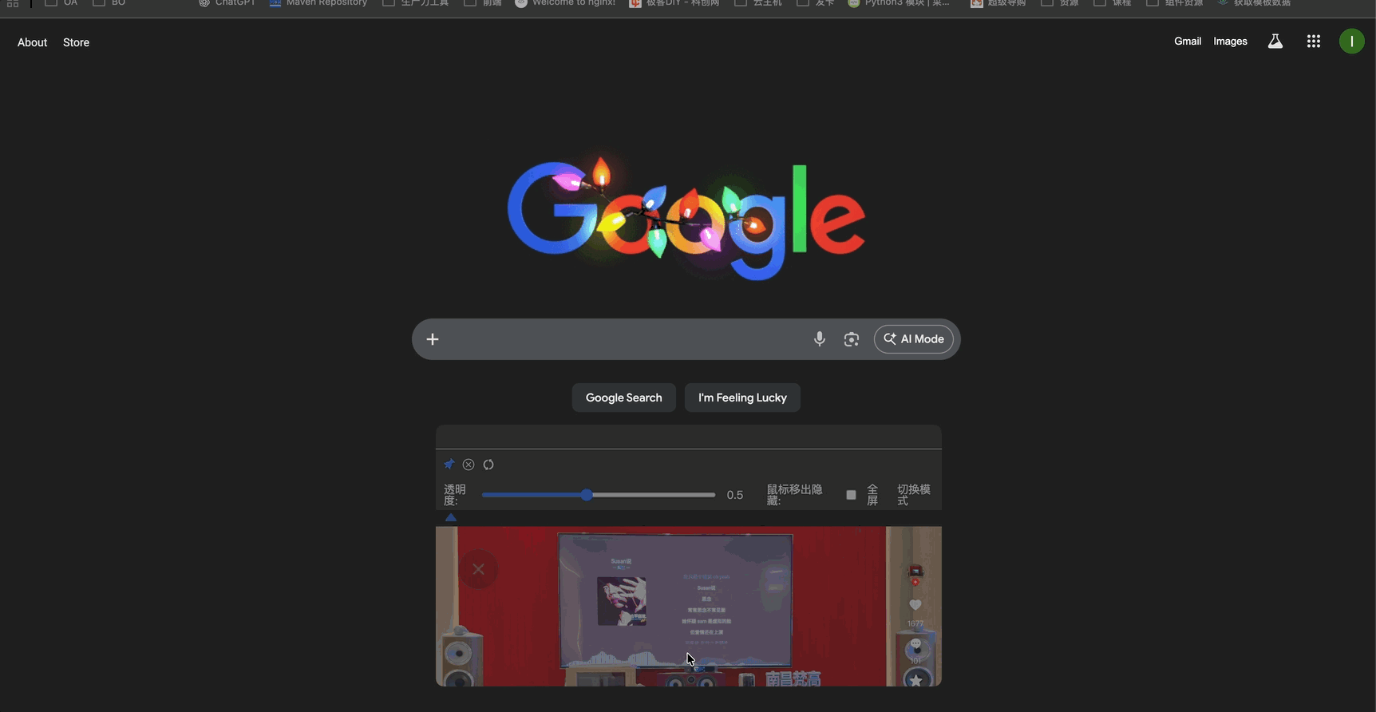
Task: Collapse the panel with the blue triangle
Action: pyautogui.click(x=451, y=518)
